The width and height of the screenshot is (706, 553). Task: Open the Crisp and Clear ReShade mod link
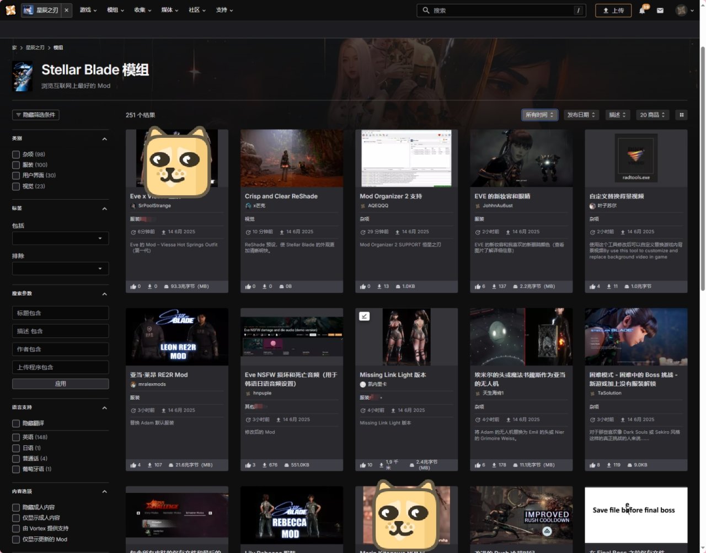(281, 196)
